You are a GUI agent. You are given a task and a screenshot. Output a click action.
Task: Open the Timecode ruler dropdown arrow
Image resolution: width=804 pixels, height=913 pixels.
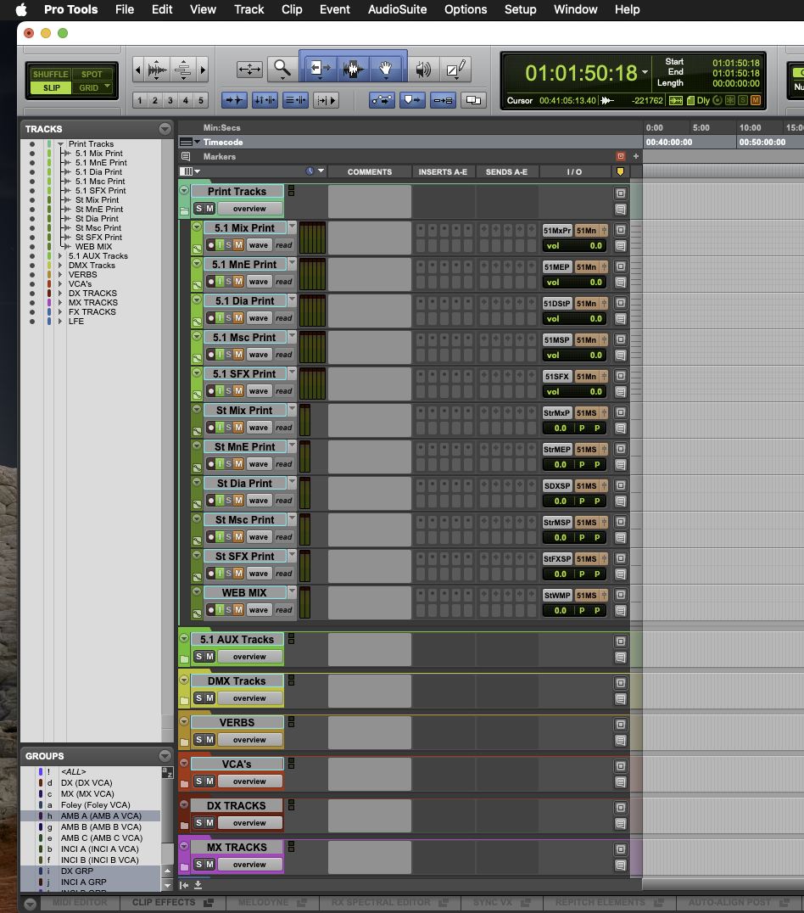coord(197,142)
